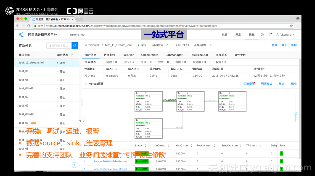Click the topology zoom slider handle
This screenshot has height=176, width=315.
coord(296,113)
